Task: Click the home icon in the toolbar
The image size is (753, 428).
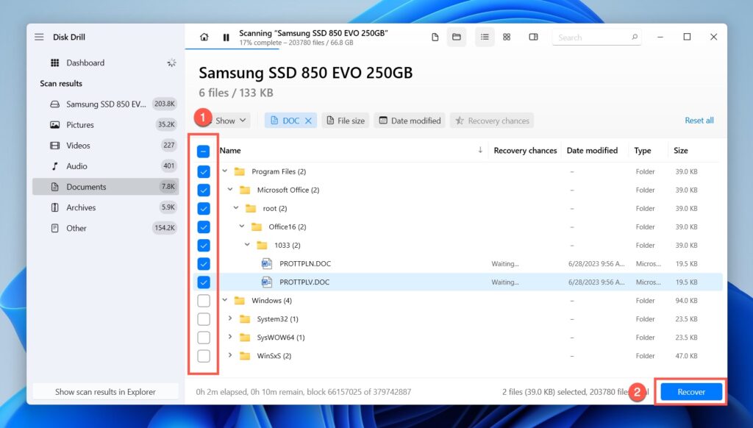Action: click(x=204, y=37)
